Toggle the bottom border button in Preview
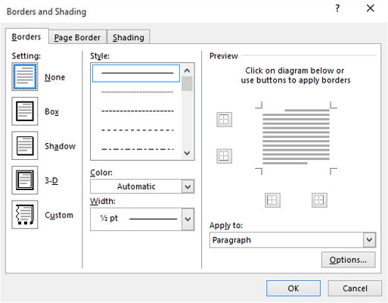 [x=224, y=156]
